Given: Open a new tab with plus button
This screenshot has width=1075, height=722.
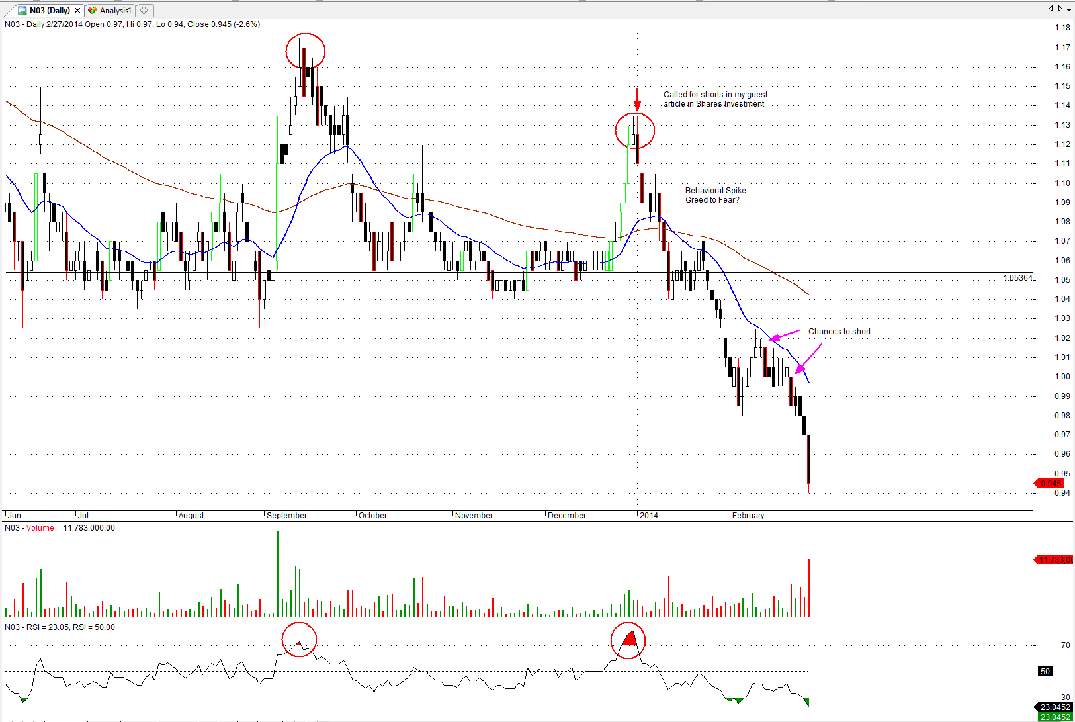Looking at the screenshot, I should click(144, 11).
